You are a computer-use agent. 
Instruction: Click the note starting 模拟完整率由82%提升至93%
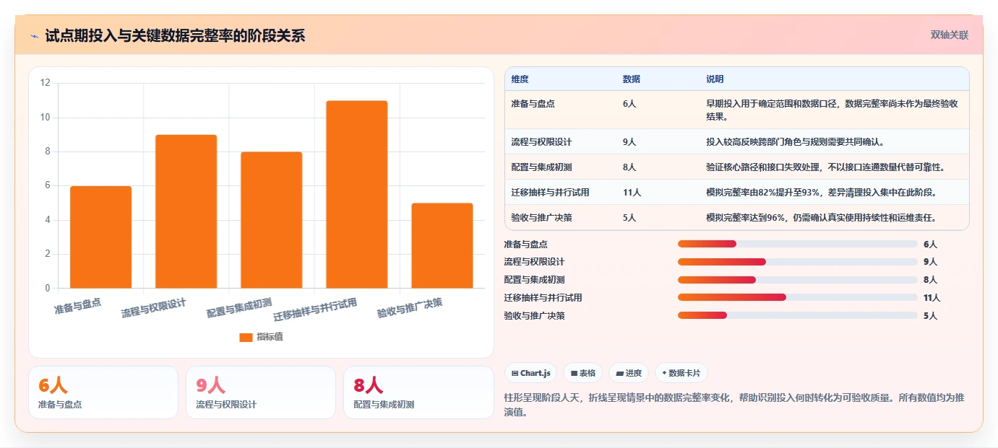821,193
